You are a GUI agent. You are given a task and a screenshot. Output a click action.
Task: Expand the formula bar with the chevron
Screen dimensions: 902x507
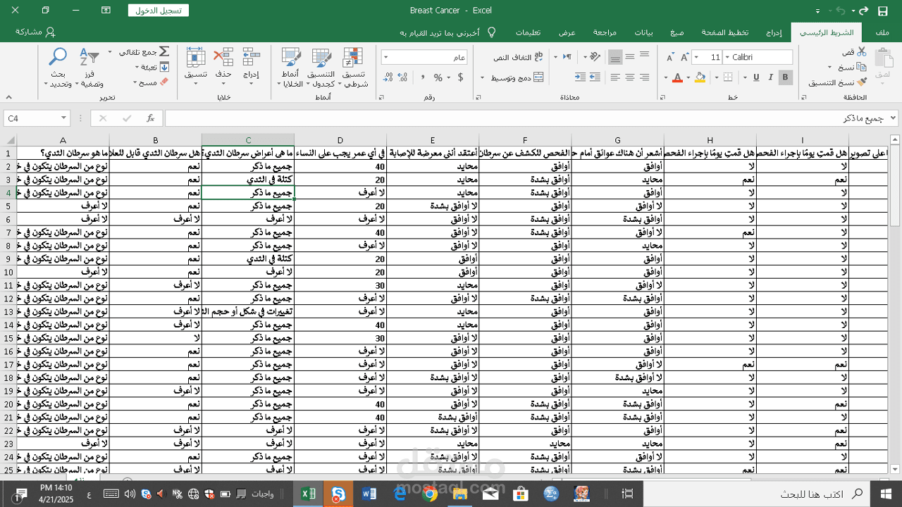coord(894,118)
